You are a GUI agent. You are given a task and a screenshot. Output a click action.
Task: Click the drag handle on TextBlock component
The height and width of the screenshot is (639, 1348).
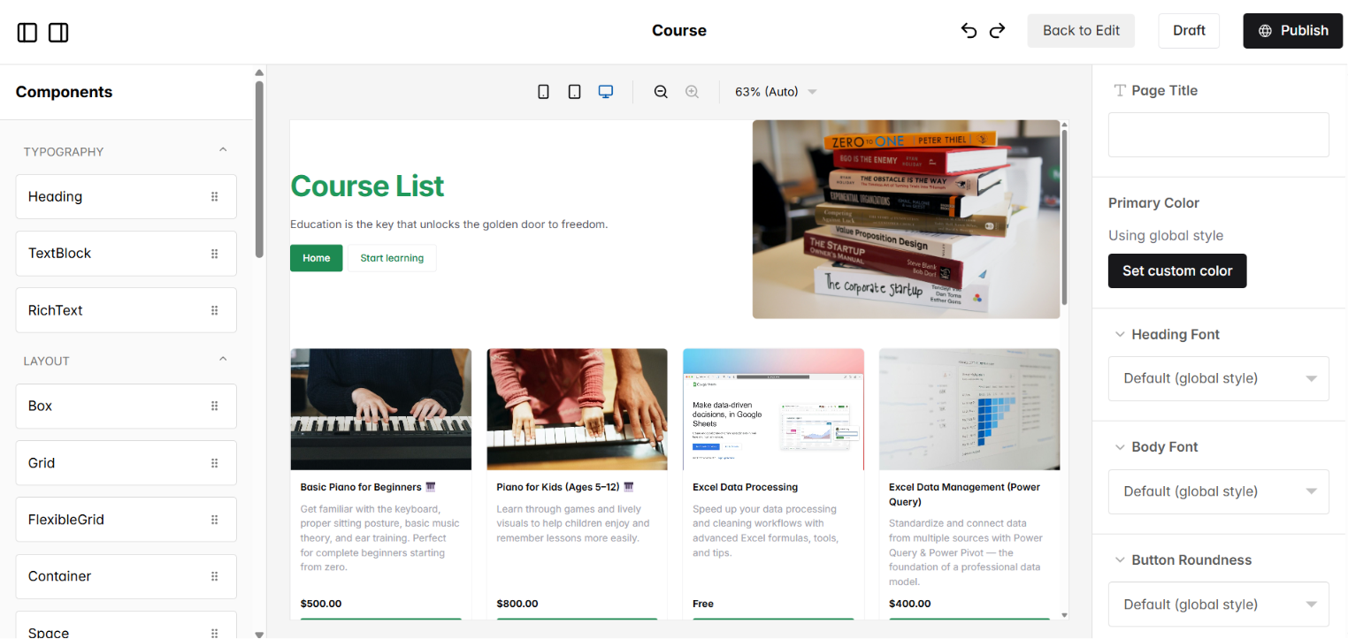coord(214,254)
